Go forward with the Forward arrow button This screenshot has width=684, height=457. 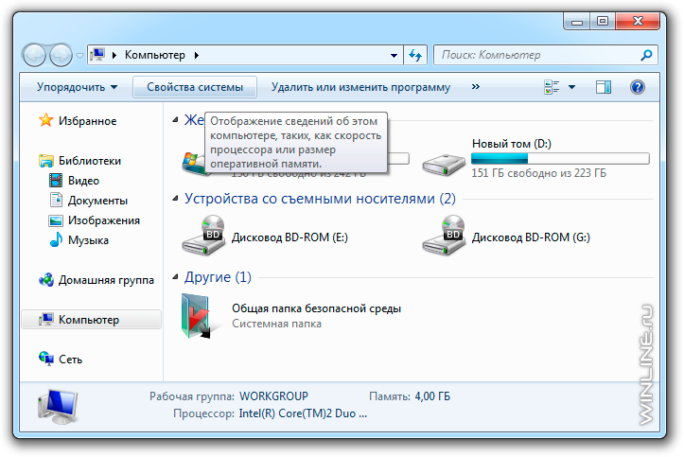click(x=61, y=56)
